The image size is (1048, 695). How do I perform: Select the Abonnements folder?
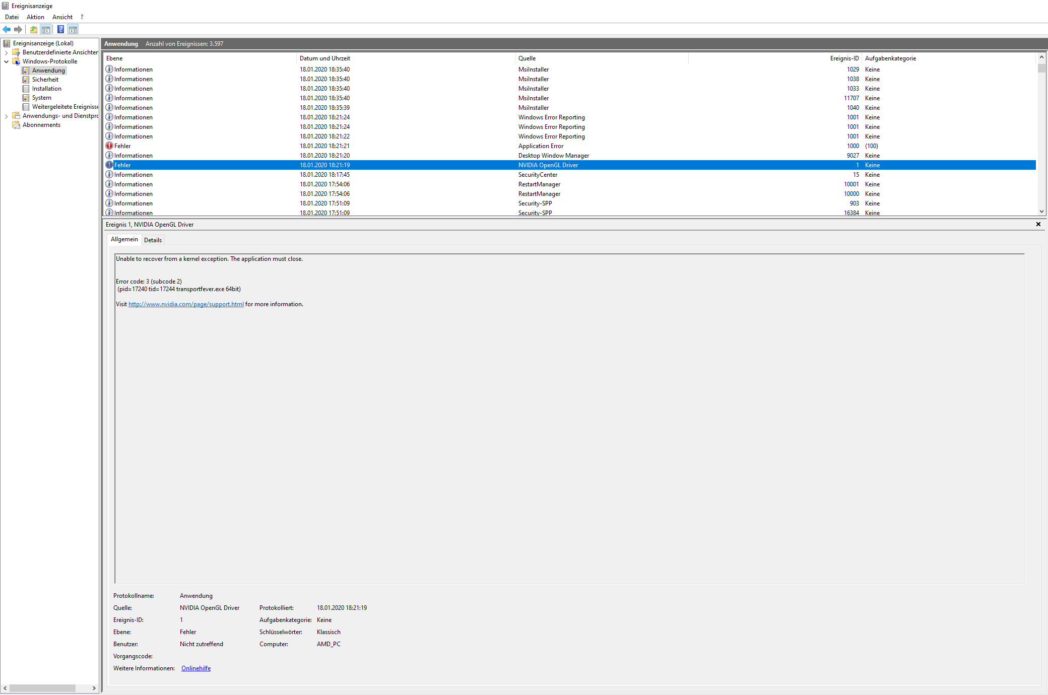tap(41, 125)
